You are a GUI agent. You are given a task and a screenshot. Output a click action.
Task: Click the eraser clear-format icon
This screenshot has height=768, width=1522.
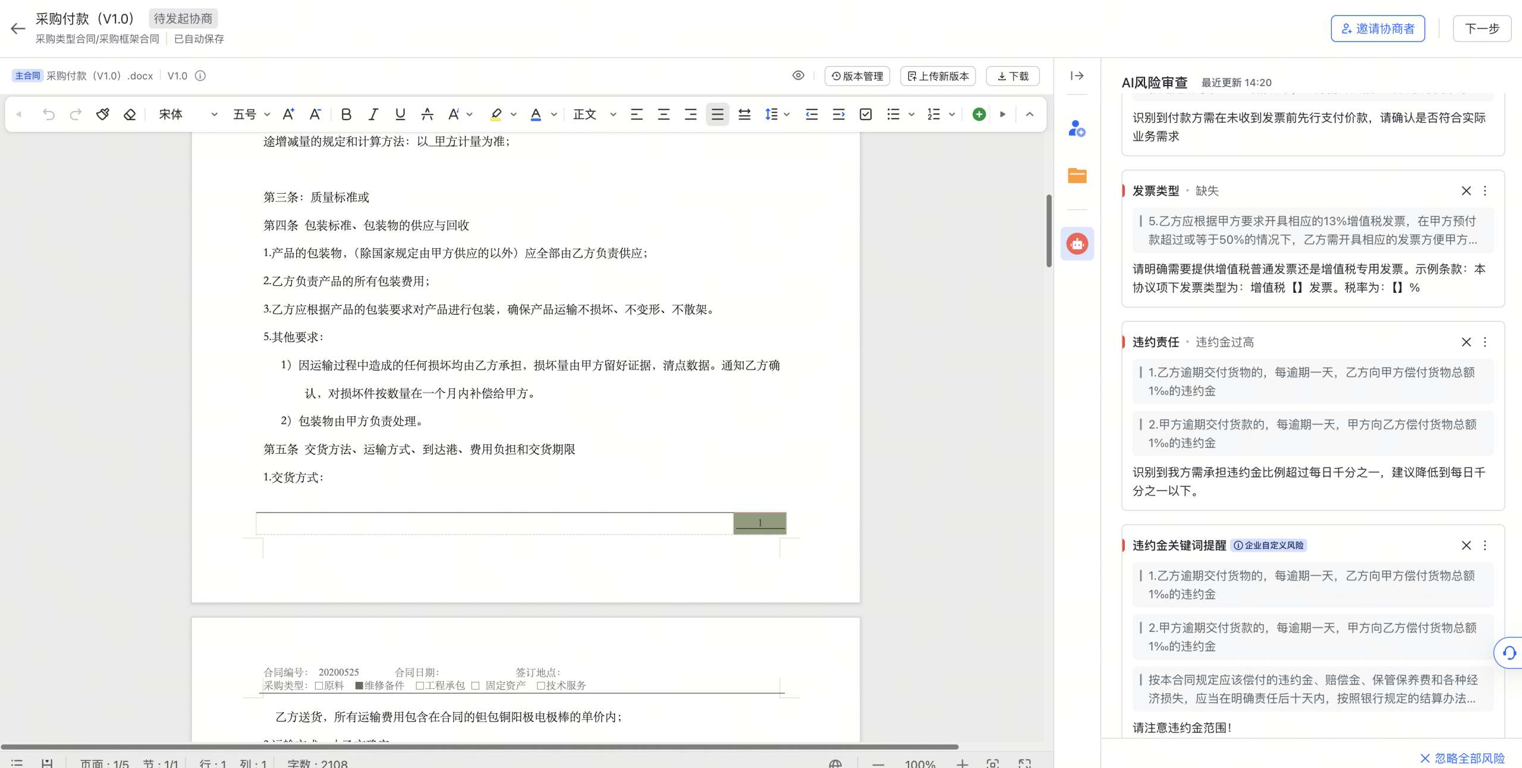click(x=130, y=114)
